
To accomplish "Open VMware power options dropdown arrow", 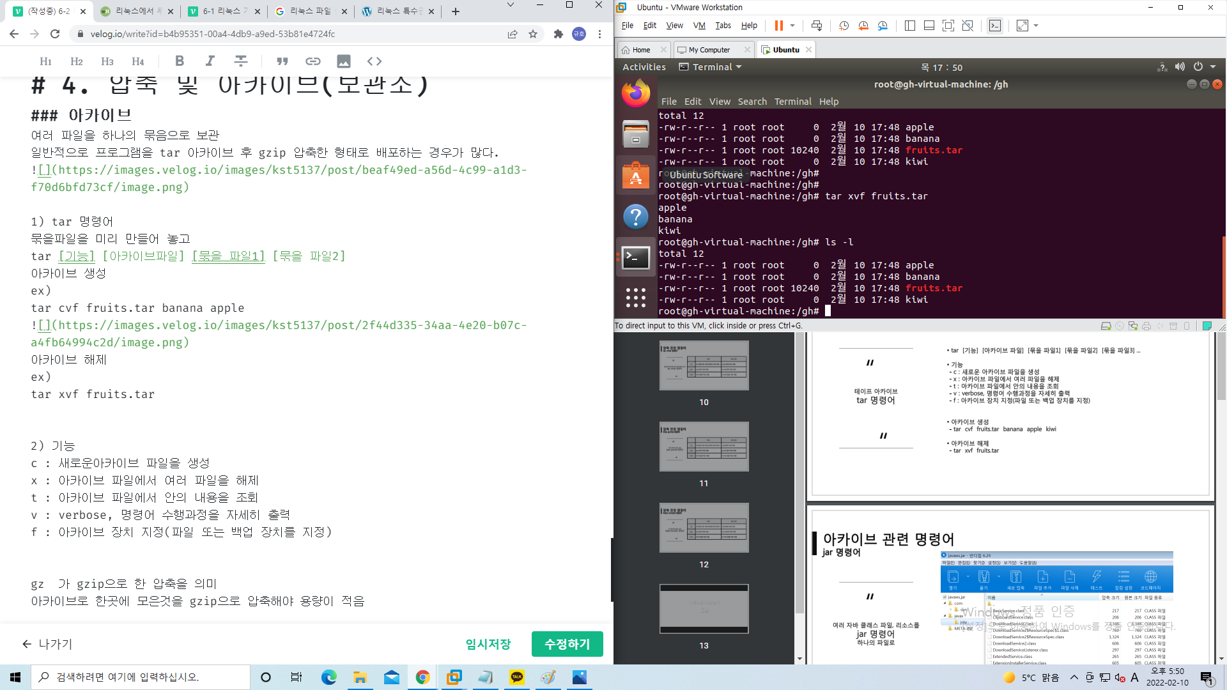I will pyautogui.click(x=792, y=26).
